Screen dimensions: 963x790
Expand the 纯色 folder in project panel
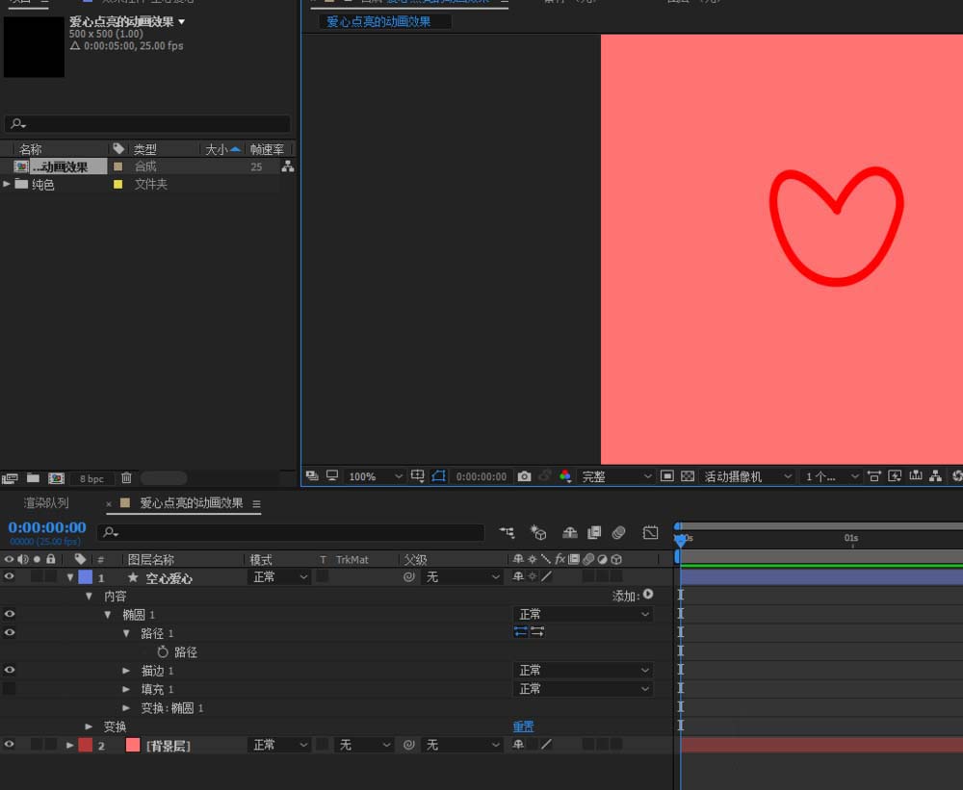point(8,184)
